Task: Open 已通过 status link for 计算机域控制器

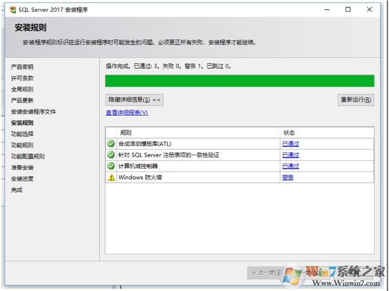Action: tap(290, 166)
